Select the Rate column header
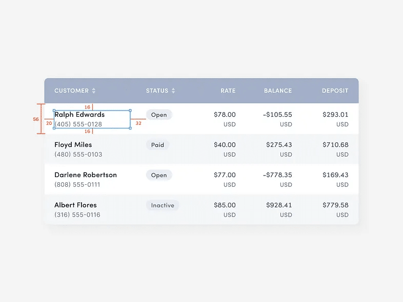This screenshot has width=403, height=302. [x=228, y=91]
